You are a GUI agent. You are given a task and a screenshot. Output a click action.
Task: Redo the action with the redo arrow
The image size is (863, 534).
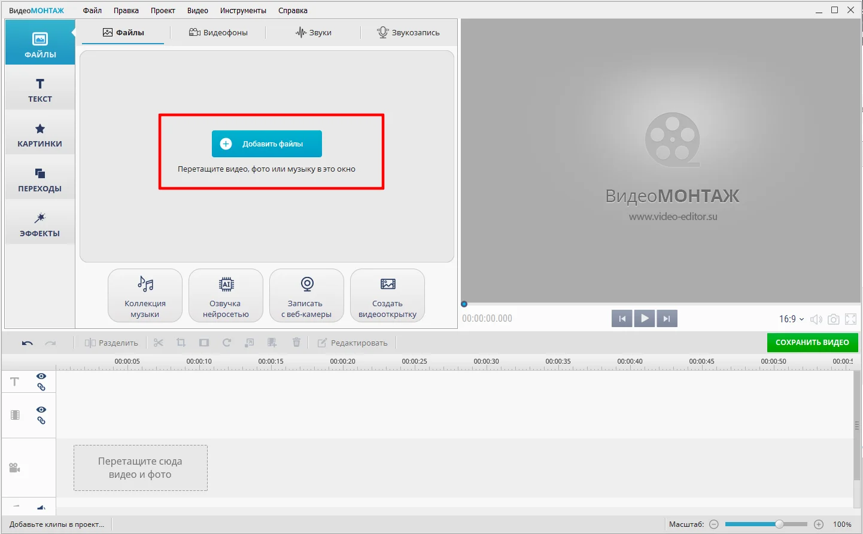[x=51, y=343]
